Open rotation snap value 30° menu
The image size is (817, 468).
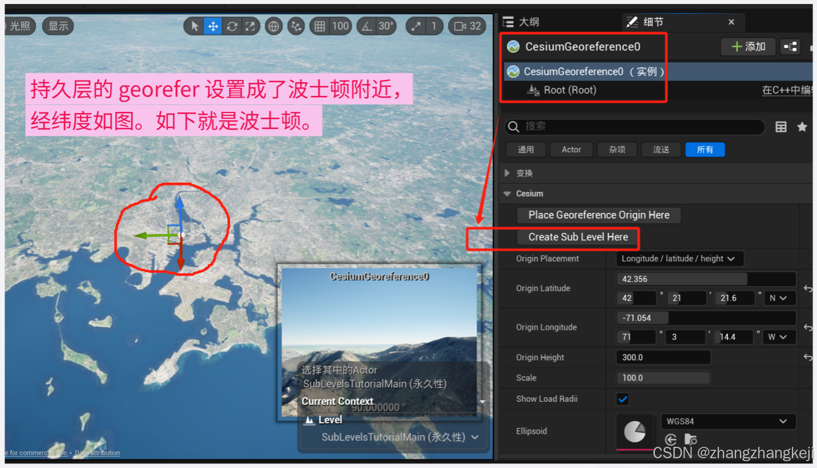386,26
